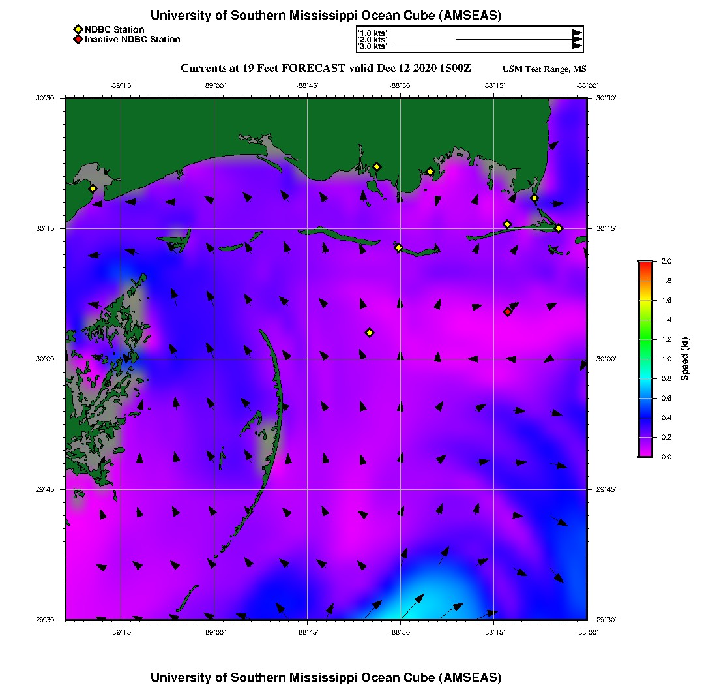
Task: Select the isolated yellow station marker just above 30°00'
Action: click(370, 333)
